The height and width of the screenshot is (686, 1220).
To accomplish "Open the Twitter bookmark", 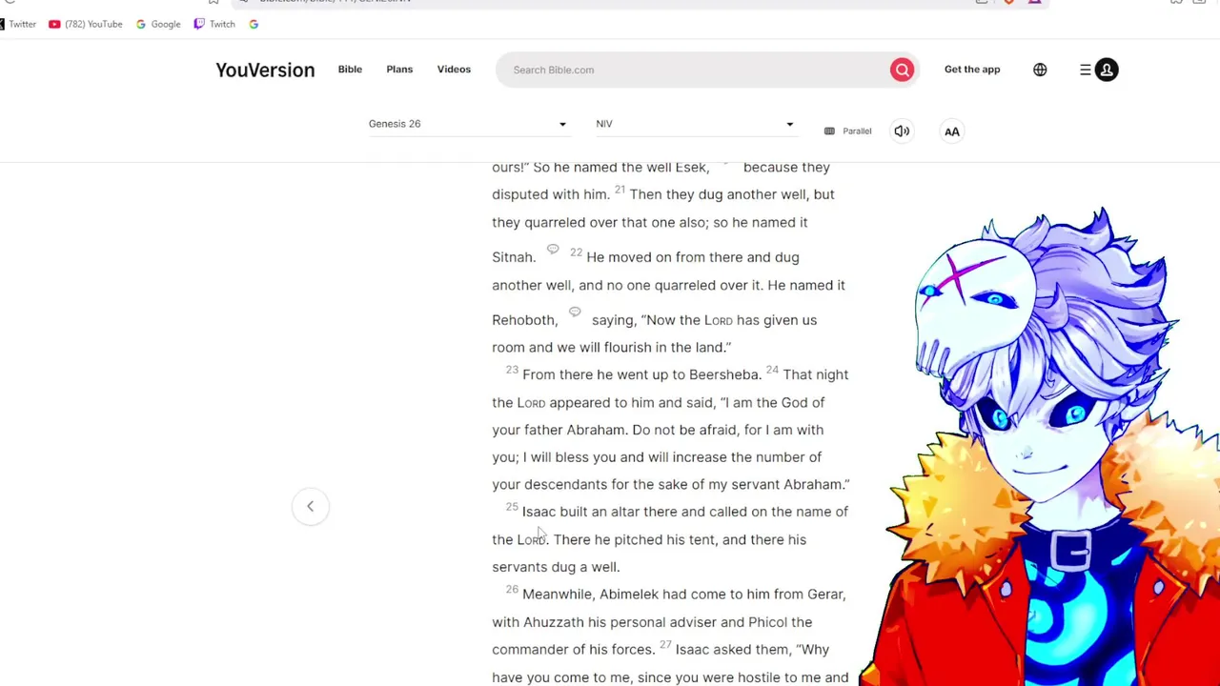I will (18, 24).
